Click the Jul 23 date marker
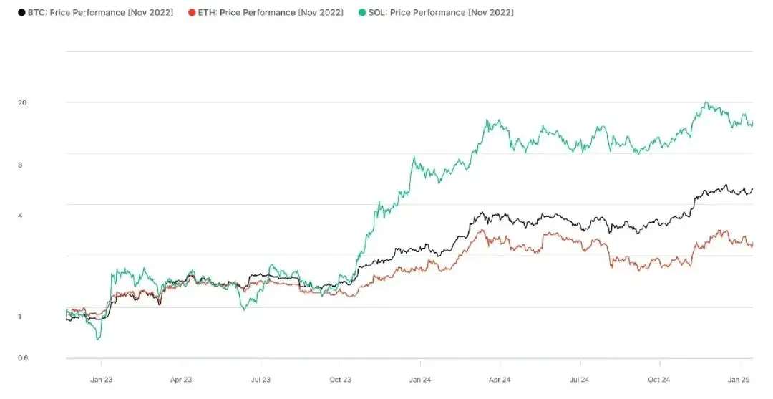This screenshot has width=773, height=399. (261, 380)
